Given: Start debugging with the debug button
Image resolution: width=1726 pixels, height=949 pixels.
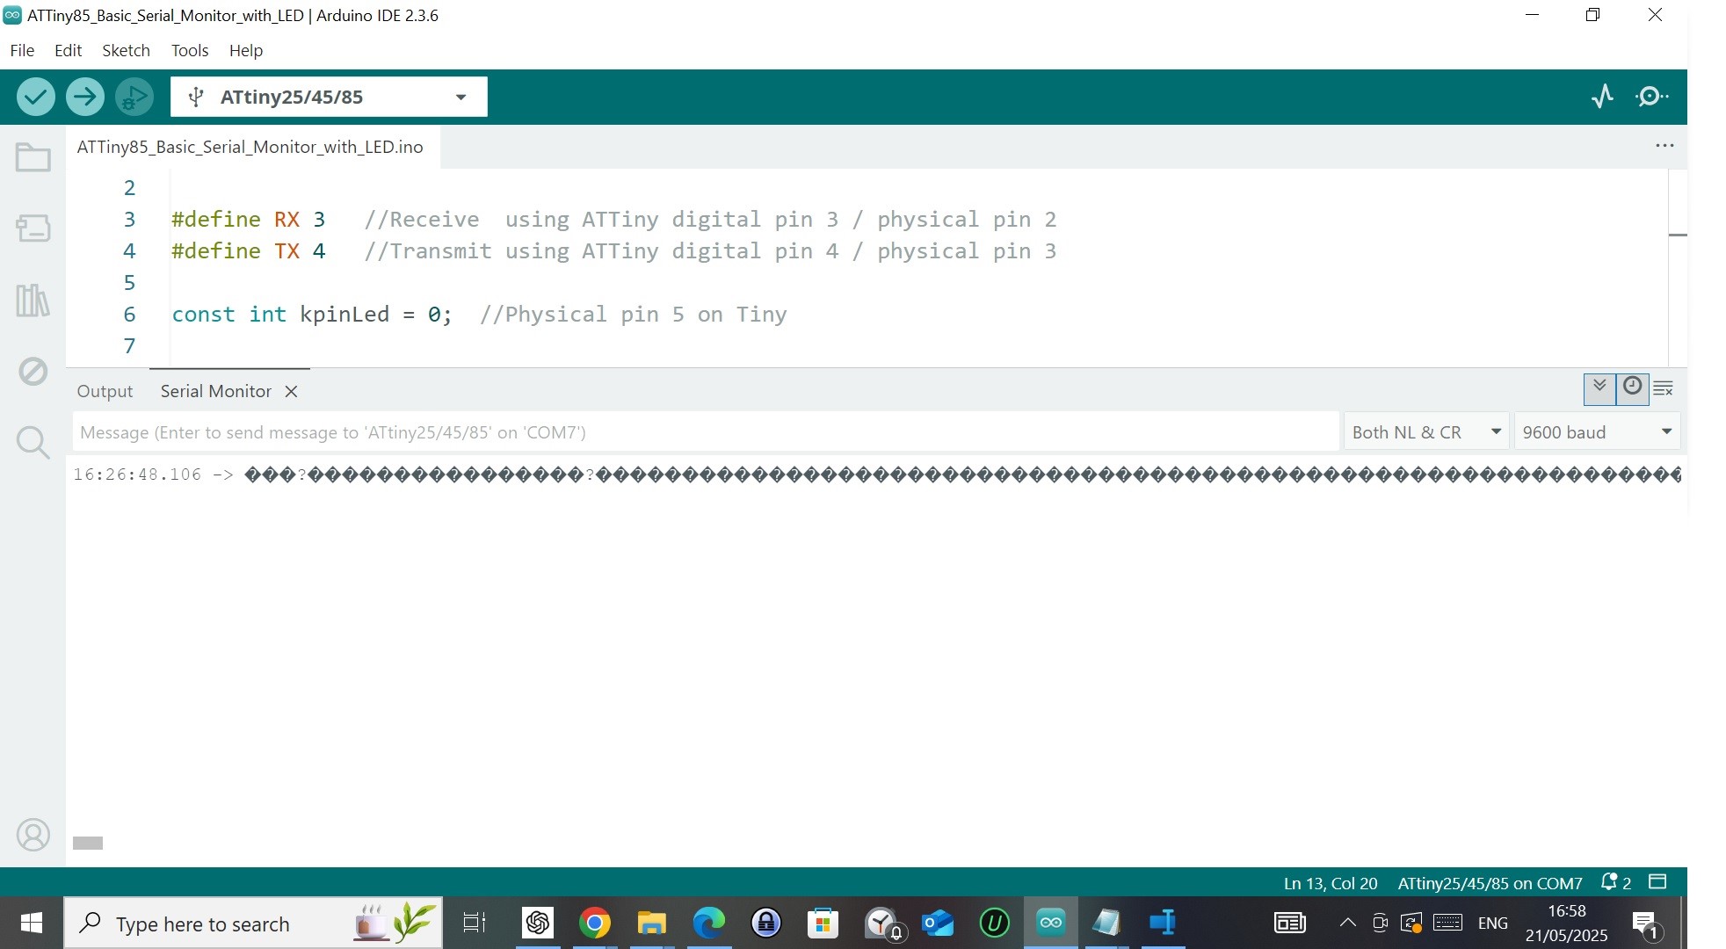Looking at the screenshot, I should (x=134, y=97).
